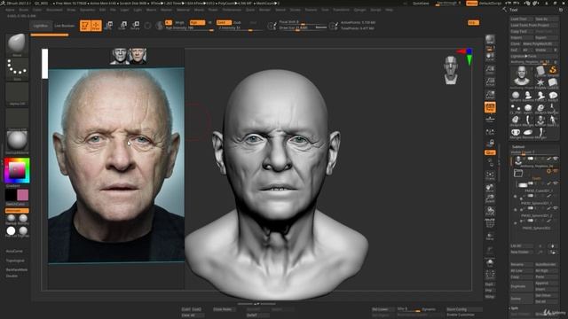Toggle eye visibility of Anthony_Hopkins subtool
The width and height of the screenshot is (568, 319).
tap(555, 159)
